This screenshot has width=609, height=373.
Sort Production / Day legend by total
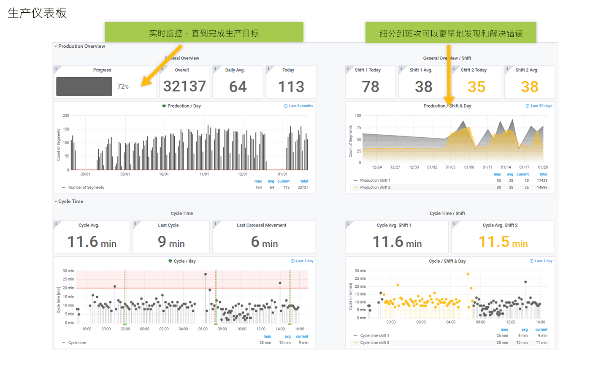tap(304, 181)
